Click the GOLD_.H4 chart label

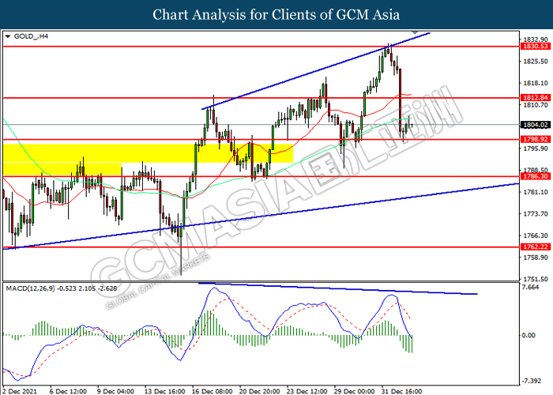[31, 36]
